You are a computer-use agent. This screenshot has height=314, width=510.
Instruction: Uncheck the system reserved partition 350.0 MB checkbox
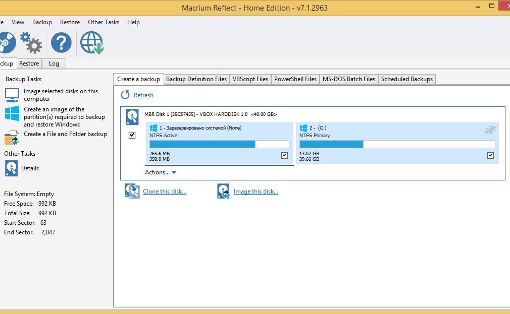click(285, 155)
